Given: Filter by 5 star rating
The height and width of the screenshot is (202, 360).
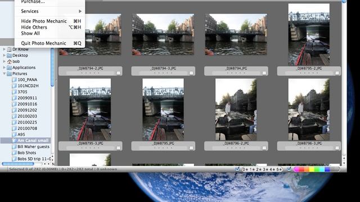Looking at the screenshot, I should [x=279, y=169].
